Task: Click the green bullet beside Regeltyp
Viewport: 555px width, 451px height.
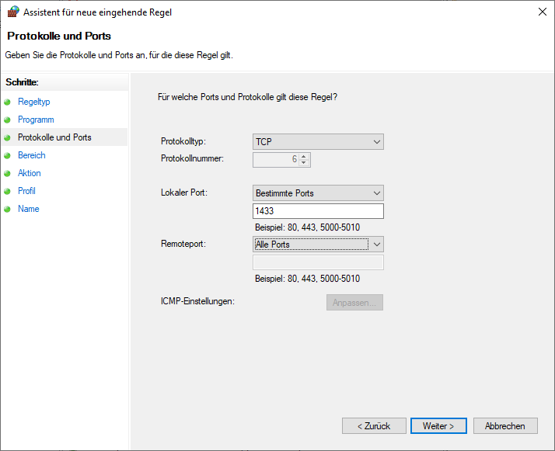Action: (x=9, y=102)
